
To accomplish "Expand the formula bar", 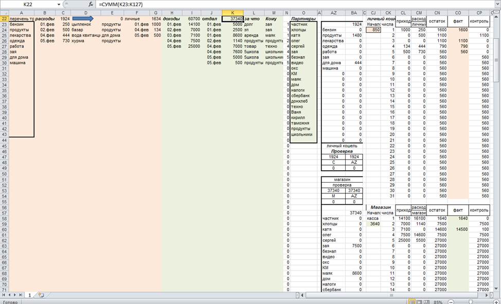I will (497, 5).
